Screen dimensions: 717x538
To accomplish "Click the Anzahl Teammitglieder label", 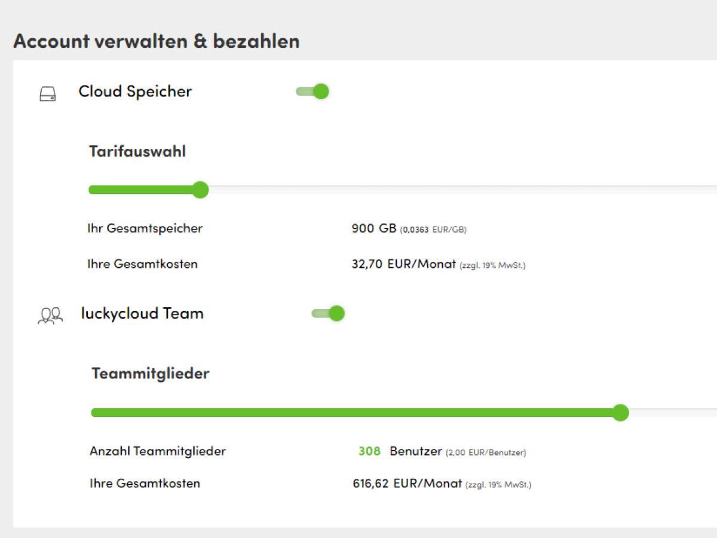I will [x=158, y=451].
